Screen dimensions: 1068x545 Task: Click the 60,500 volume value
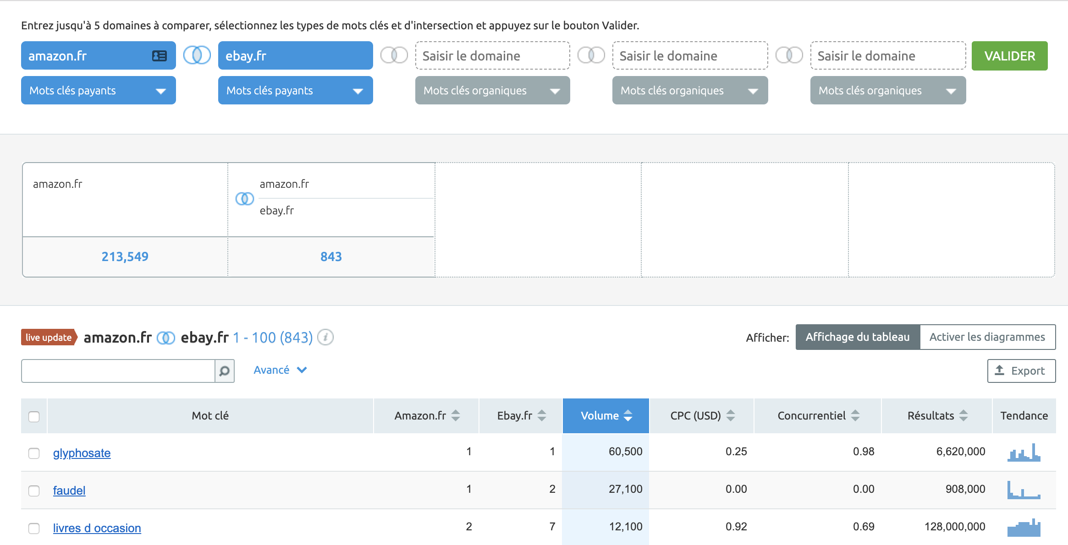625,452
